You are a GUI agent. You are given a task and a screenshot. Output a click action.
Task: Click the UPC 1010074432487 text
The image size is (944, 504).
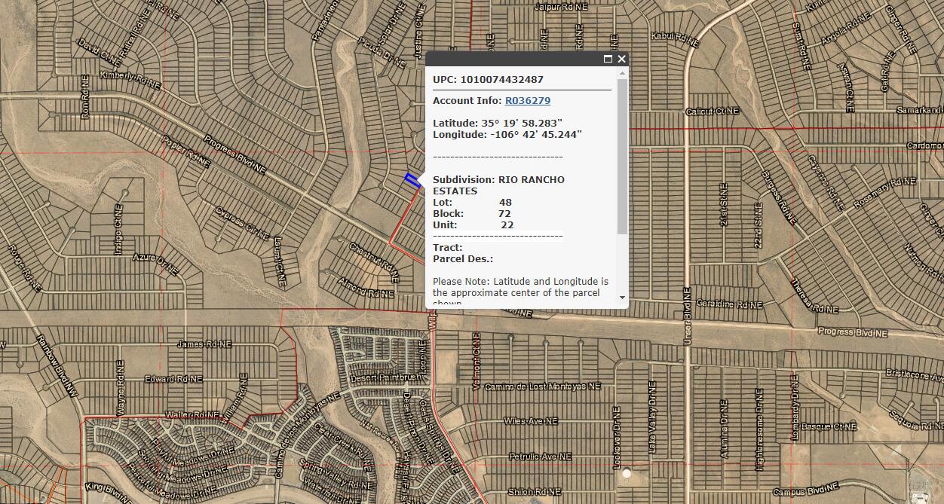488,79
